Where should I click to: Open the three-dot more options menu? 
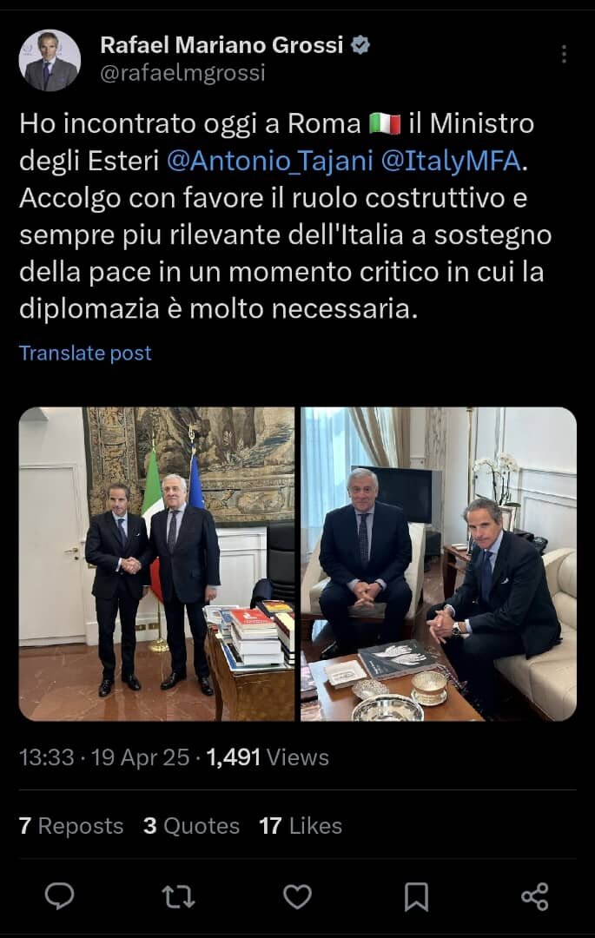point(564,54)
